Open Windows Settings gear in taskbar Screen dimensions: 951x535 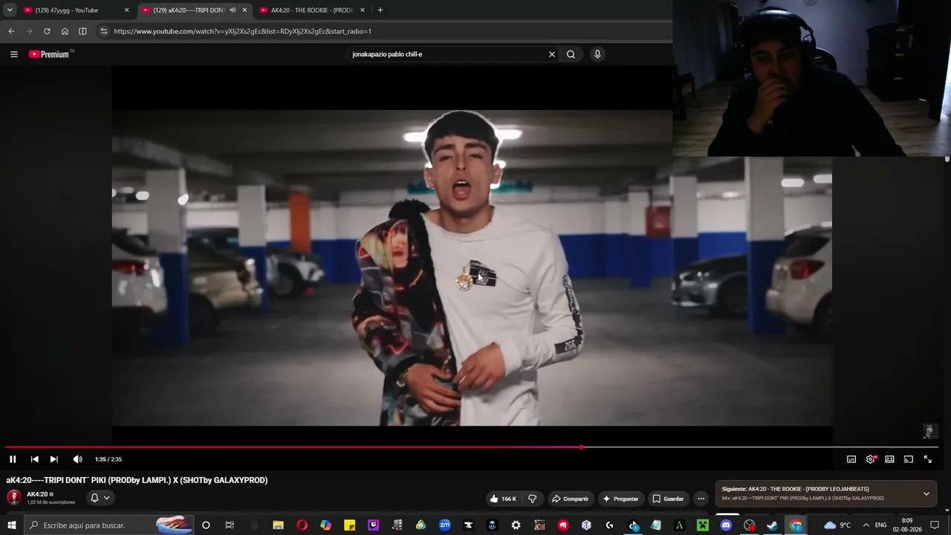pyautogui.click(x=516, y=525)
